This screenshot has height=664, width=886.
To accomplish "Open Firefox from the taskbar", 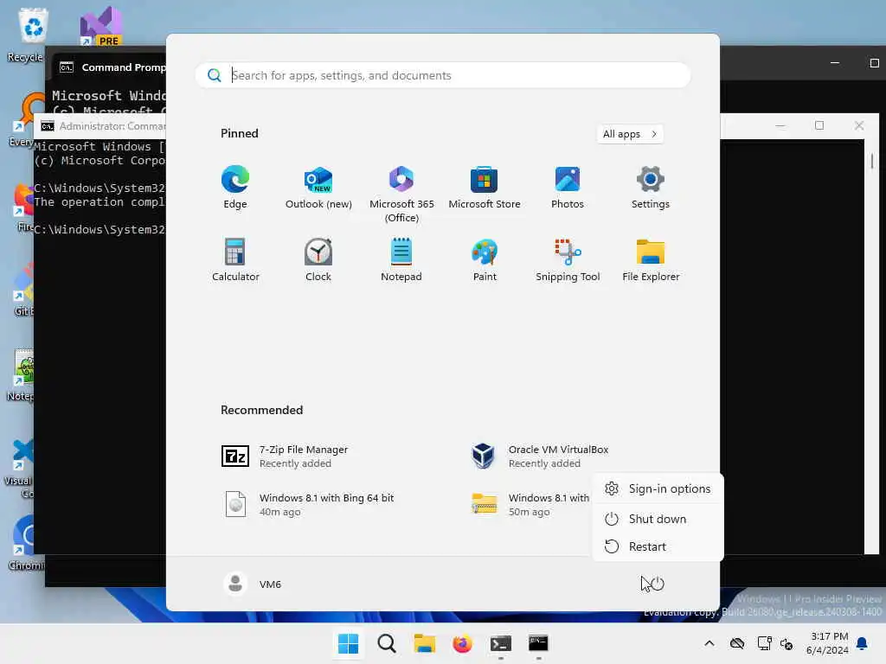I will (462, 643).
